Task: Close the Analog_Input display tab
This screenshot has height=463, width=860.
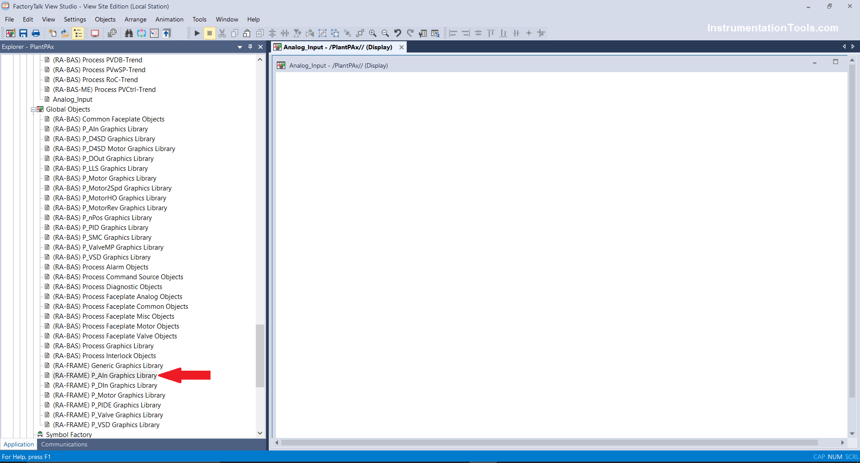Action: (x=401, y=47)
